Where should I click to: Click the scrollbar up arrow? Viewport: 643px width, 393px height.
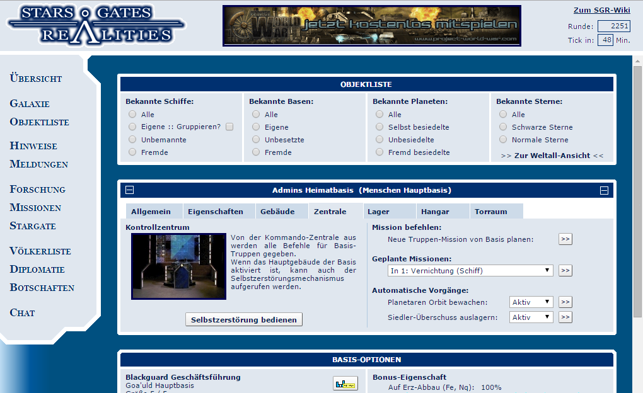(x=637, y=61)
